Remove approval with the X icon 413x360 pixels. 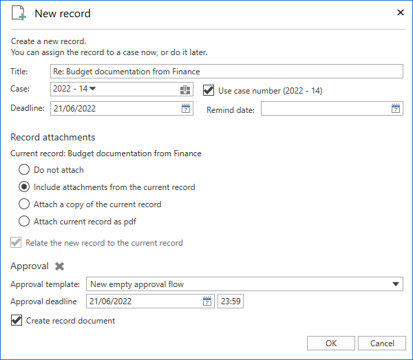pyautogui.click(x=60, y=266)
